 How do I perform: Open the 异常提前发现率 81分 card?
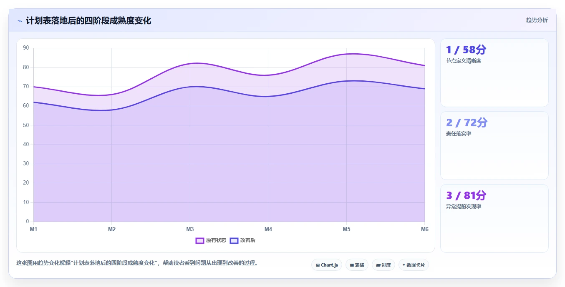[x=494, y=219]
